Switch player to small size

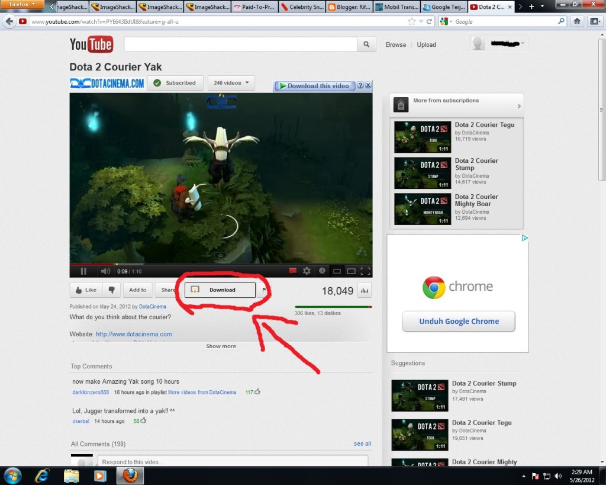(x=337, y=271)
